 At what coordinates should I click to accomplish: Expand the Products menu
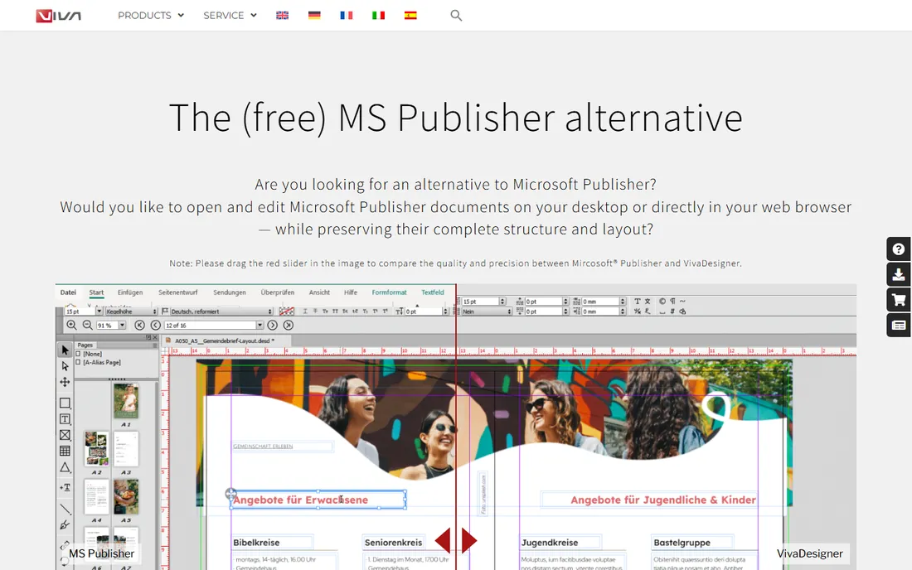(151, 16)
